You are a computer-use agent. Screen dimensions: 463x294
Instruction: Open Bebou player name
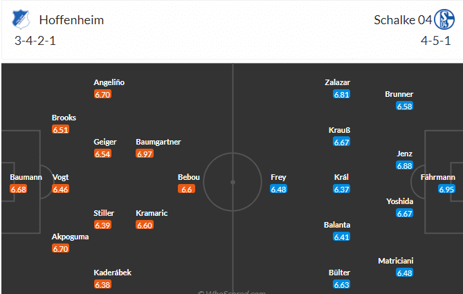pyautogui.click(x=189, y=177)
